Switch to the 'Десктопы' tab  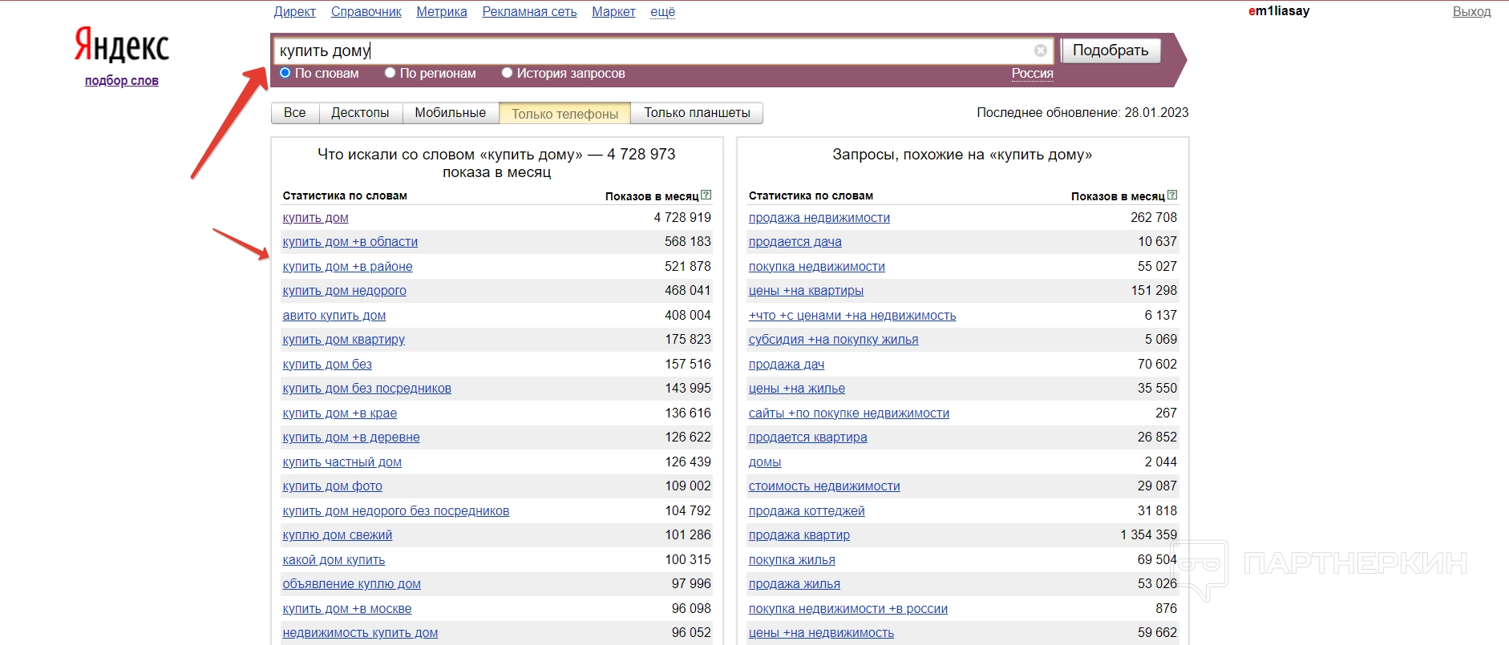point(360,113)
